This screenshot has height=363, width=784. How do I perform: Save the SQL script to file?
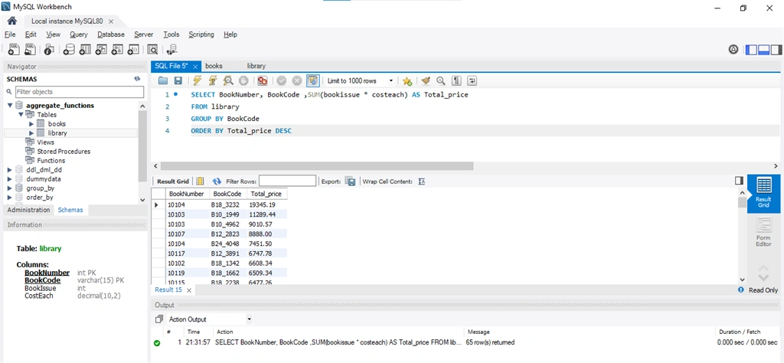[x=178, y=80]
